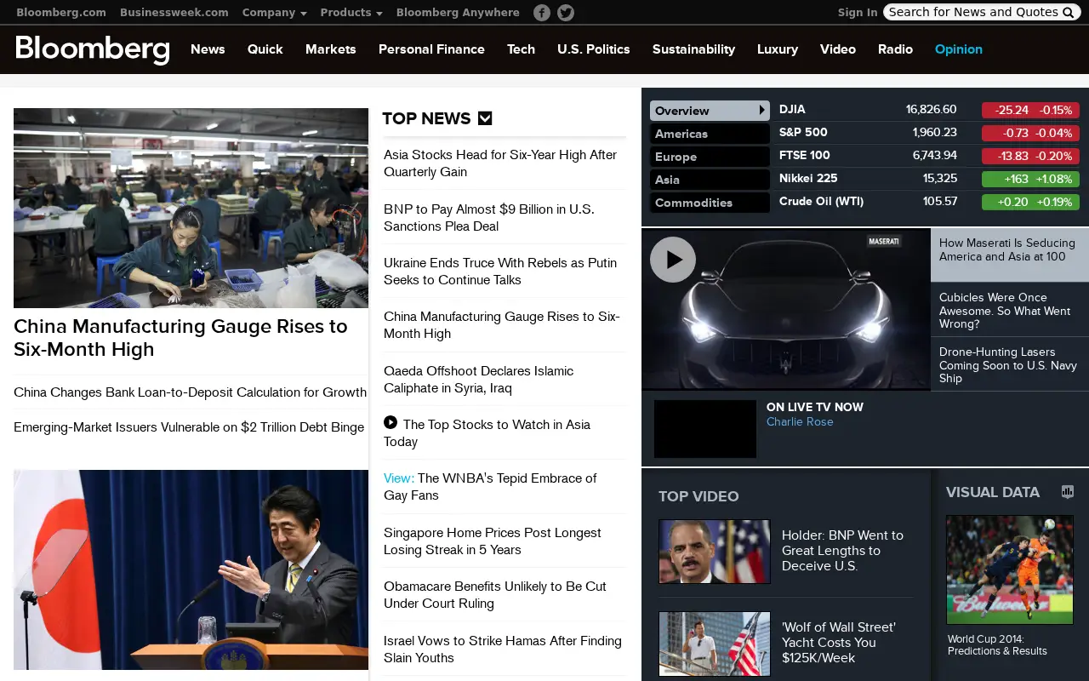This screenshot has height=681, width=1089.
Task: Click Crude Oil (WTI) quote
Action: click(821, 201)
